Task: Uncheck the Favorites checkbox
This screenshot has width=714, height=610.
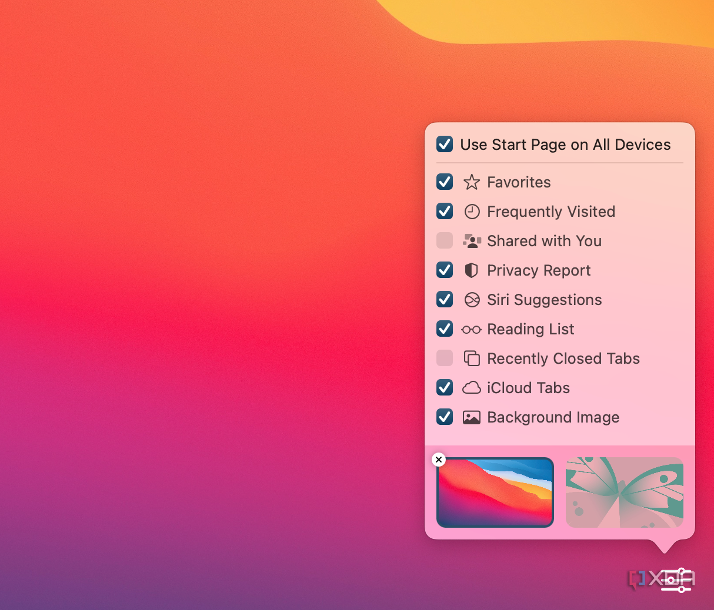Action: [x=445, y=182]
